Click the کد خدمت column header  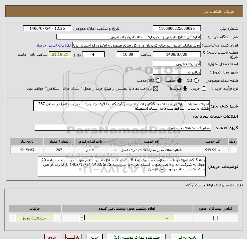pyautogui.click(x=212, y=141)
